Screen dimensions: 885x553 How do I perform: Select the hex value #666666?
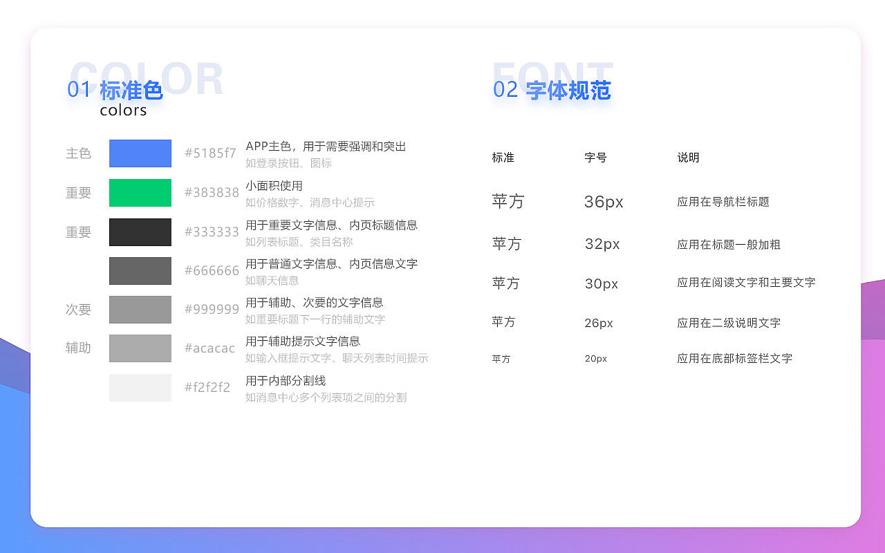(x=212, y=271)
